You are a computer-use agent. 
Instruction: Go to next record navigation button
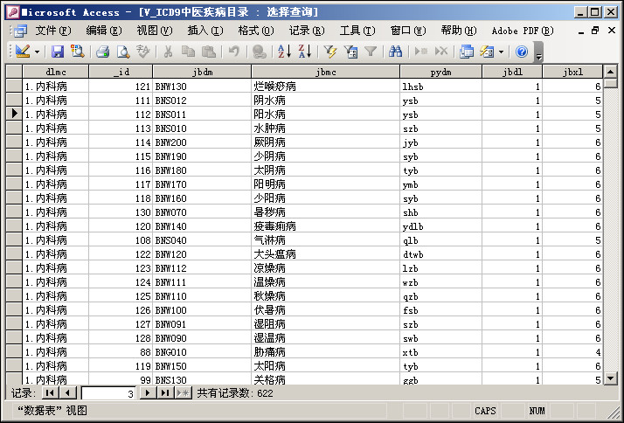(148, 393)
